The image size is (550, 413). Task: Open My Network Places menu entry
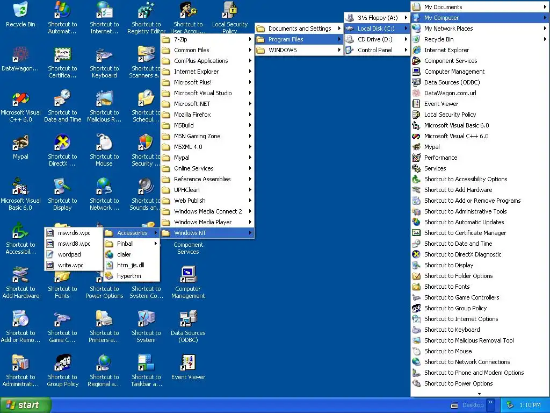click(480, 29)
